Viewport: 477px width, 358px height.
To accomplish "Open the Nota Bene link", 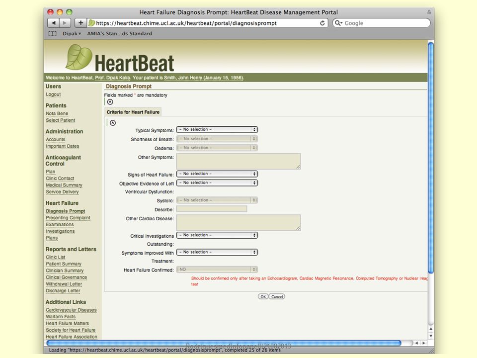I will [57, 113].
